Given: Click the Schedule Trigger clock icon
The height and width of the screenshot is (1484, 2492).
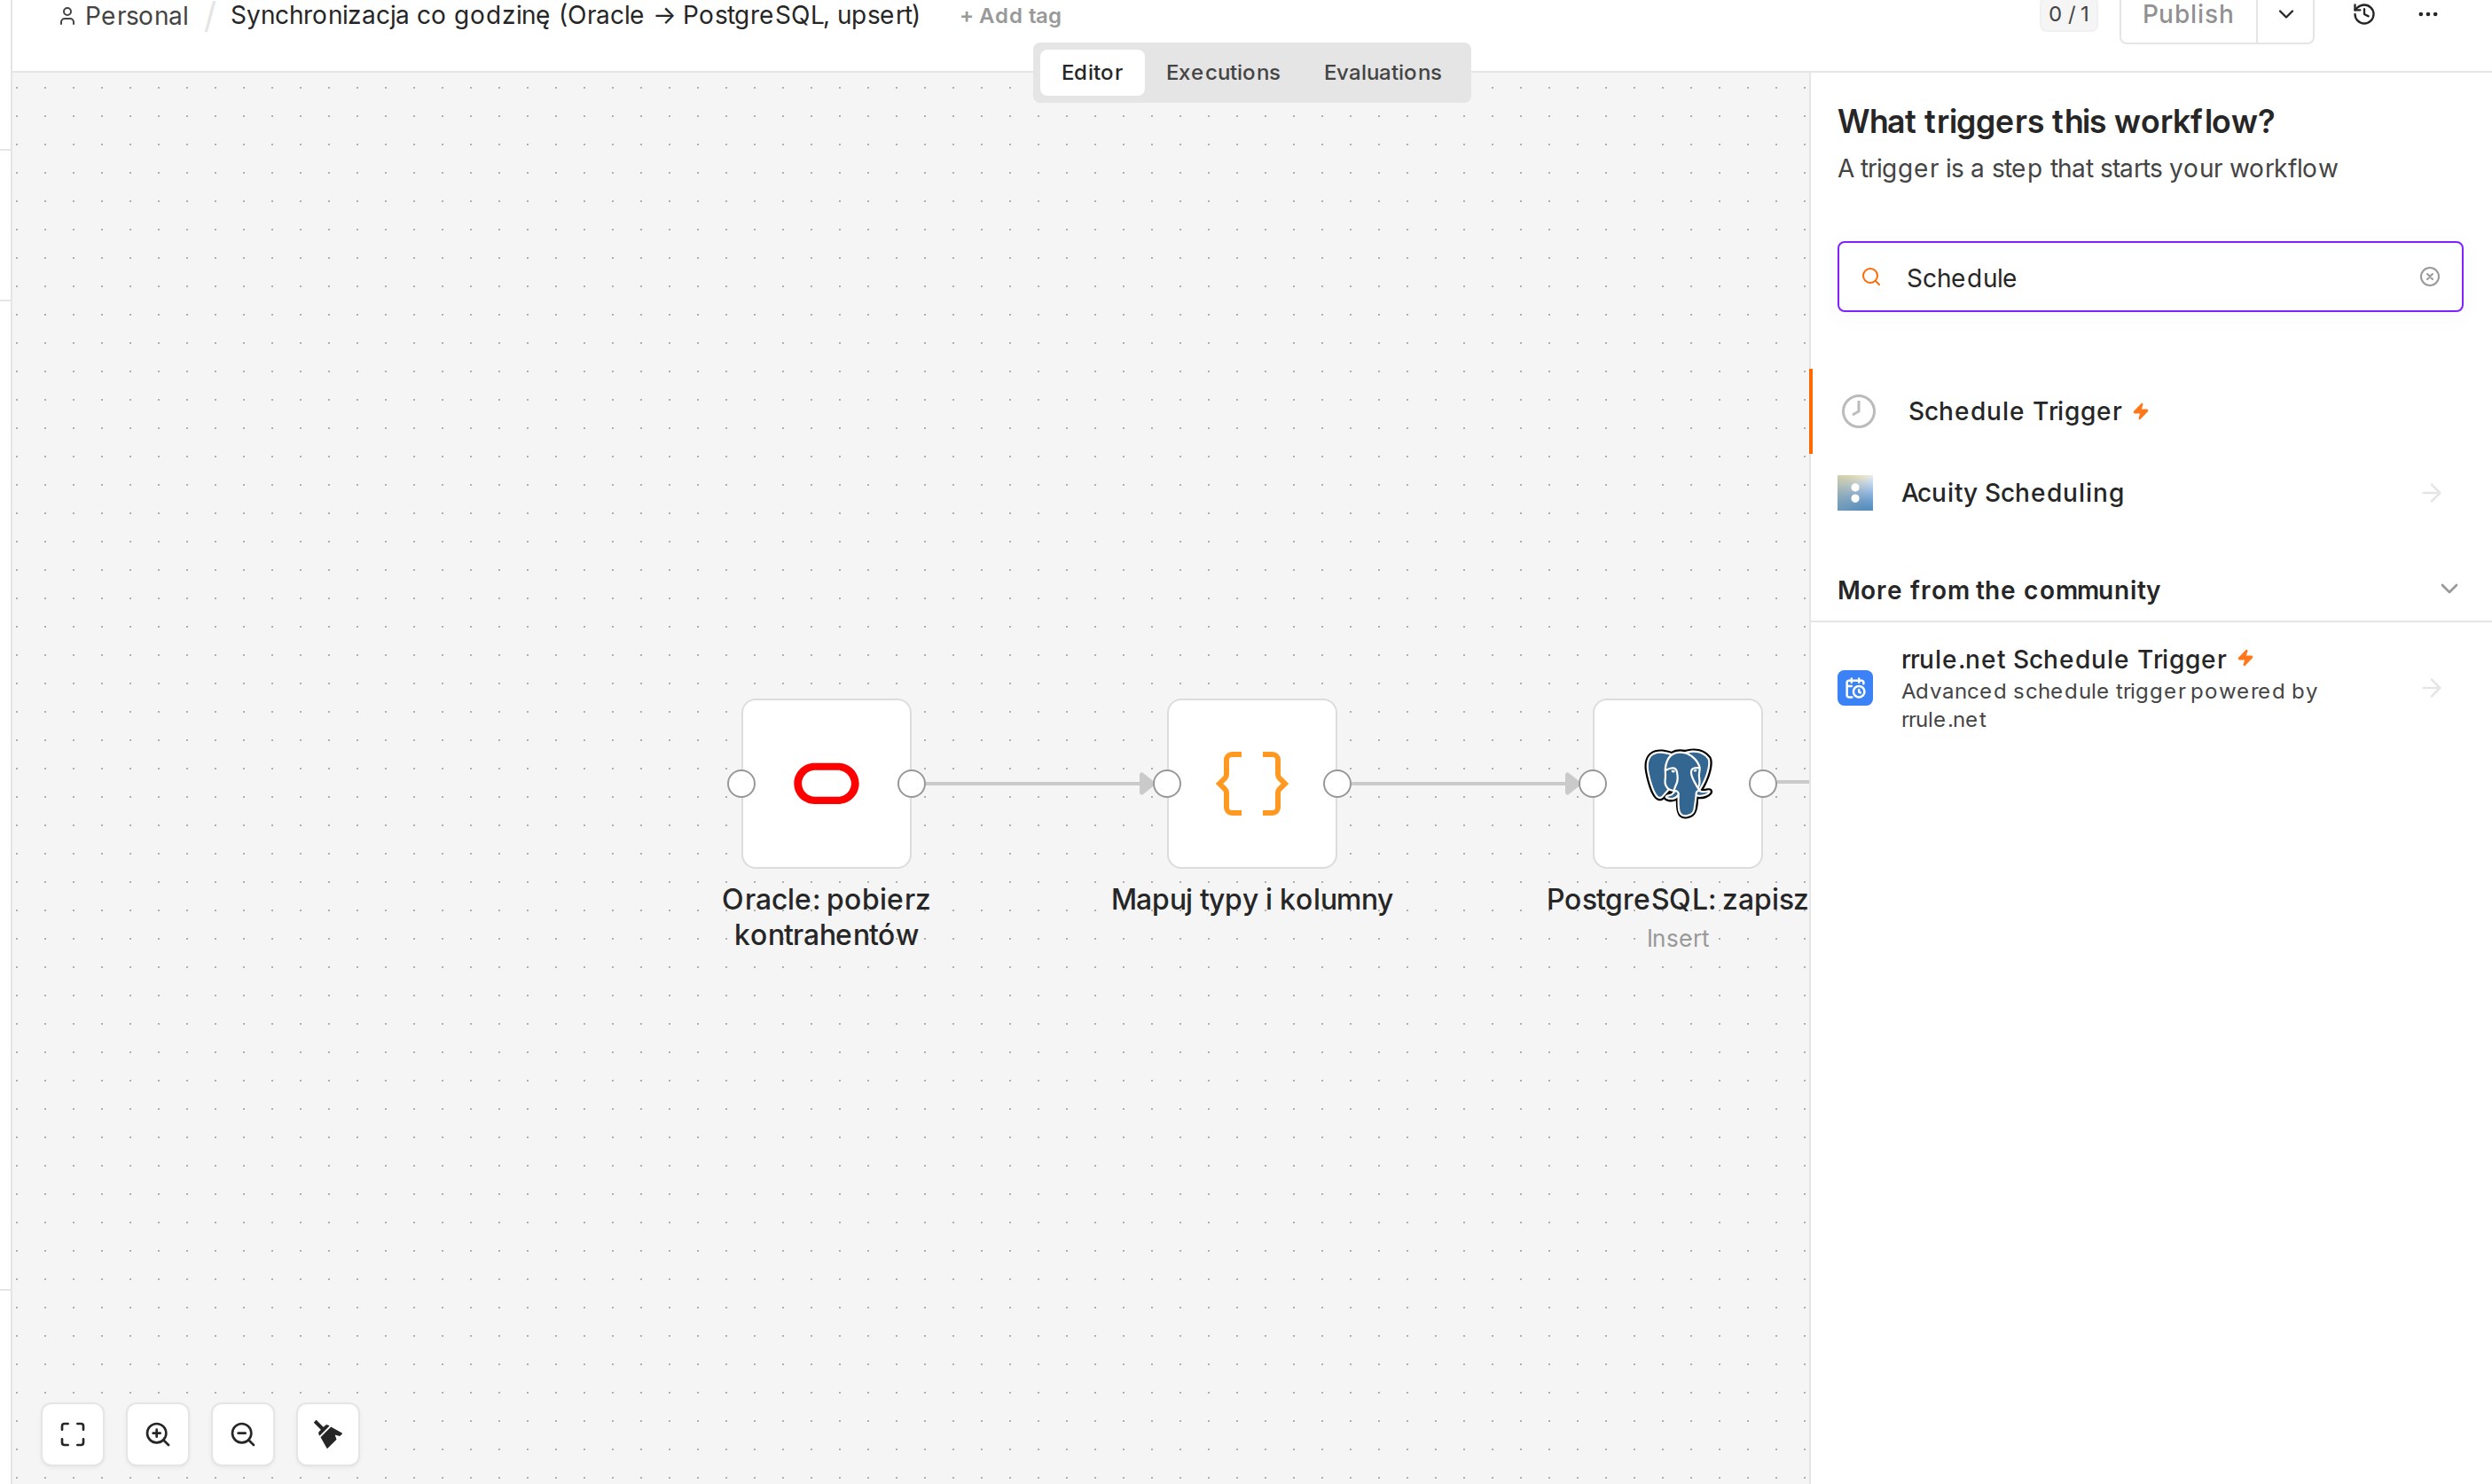Looking at the screenshot, I should coord(1859,411).
